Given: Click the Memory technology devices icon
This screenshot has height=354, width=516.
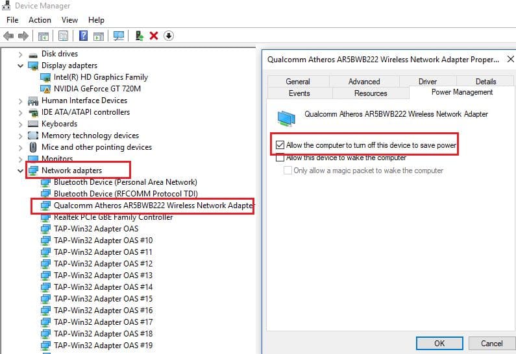Looking at the screenshot, I should tap(33, 136).
